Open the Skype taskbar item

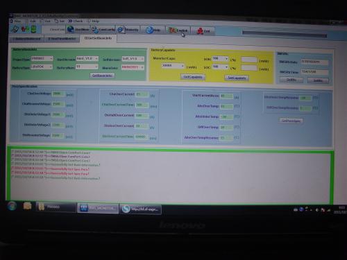point(140,209)
